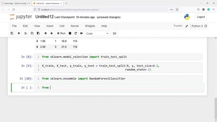This screenshot has height=122, width=217.
Task: Open the Insert menu
Action: click(50, 26)
